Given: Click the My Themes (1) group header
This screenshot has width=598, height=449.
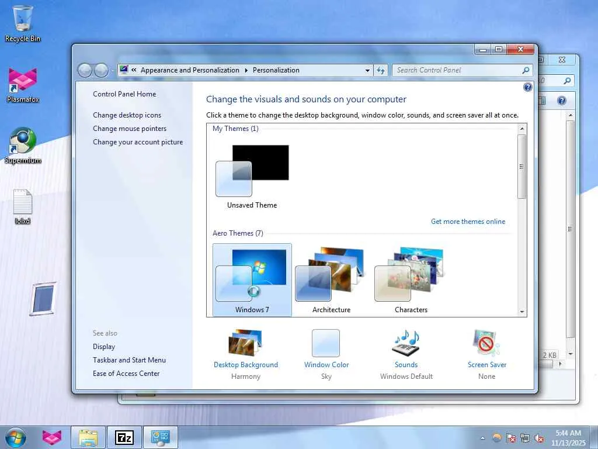Looking at the screenshot, I should click(x=235, y=129).
